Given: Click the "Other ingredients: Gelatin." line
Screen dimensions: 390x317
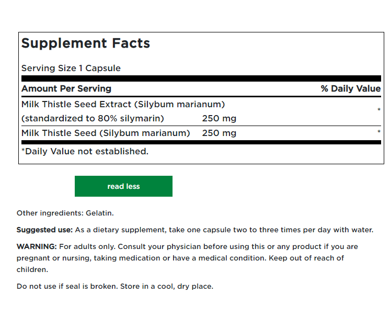Looking at the screenshot, I should pyautogui.click(x=65, y=213).
